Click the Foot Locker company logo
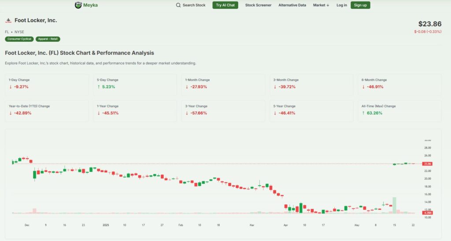The image size is (451, 241). tap(8, 21)
